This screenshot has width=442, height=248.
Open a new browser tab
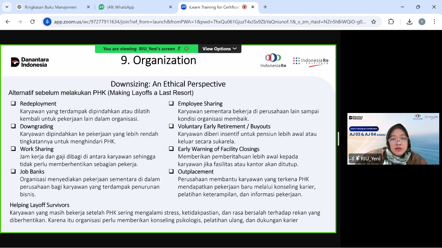pyautogui.click(x=265, y=7)
